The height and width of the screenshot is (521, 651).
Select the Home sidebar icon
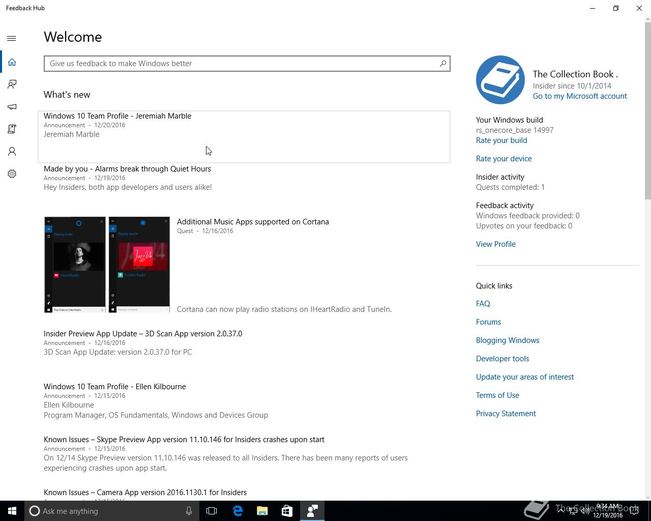pos(12,62)
